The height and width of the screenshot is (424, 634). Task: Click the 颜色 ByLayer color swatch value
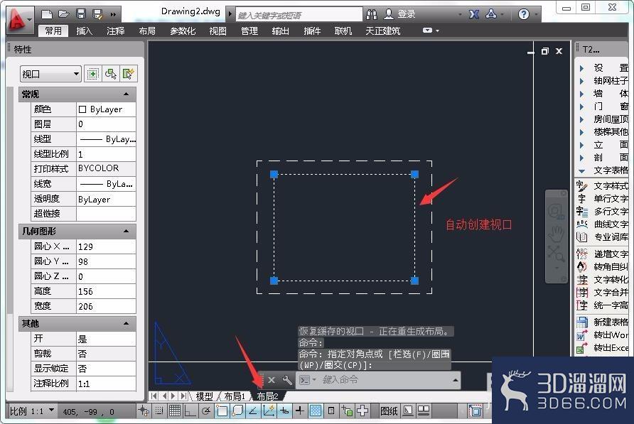pos(106,109)
